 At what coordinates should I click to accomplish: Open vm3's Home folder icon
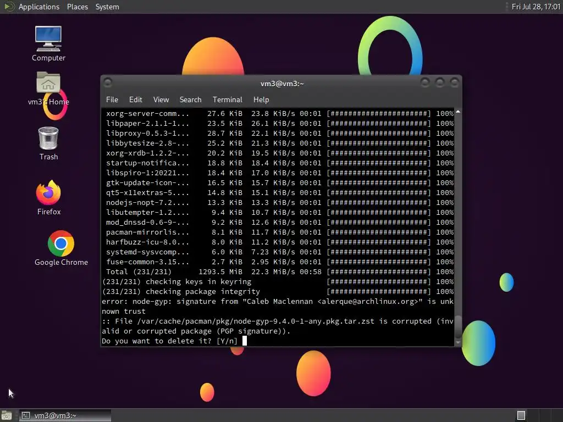[x=48, y=88]
